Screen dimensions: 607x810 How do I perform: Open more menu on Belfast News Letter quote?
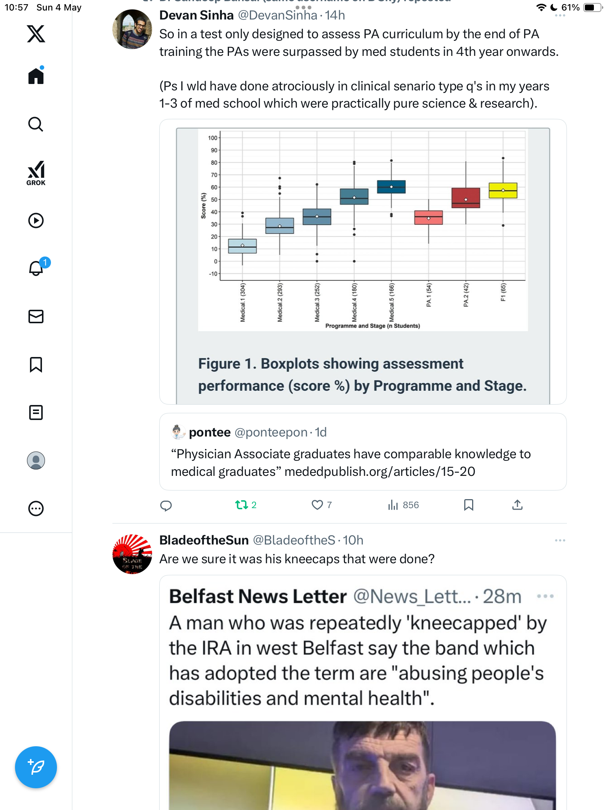pyautogui.click(x=546, y=596)
